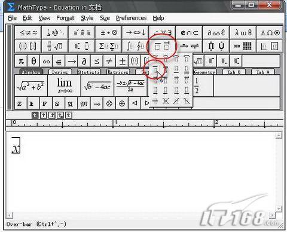287x232 pixels.
Task: Switch to Tab 8
Action: click(x=234, y=72)
